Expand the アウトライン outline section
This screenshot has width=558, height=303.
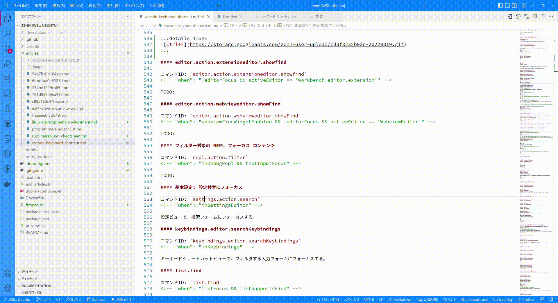click(75, 272)
